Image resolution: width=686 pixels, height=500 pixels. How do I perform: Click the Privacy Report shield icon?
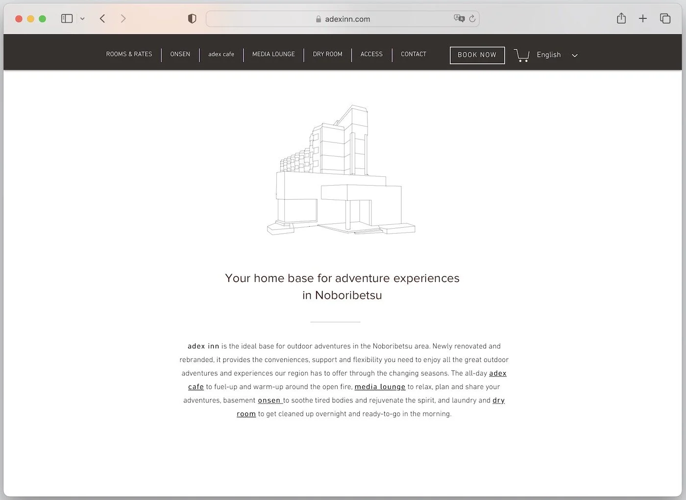(x=192, y=18)
